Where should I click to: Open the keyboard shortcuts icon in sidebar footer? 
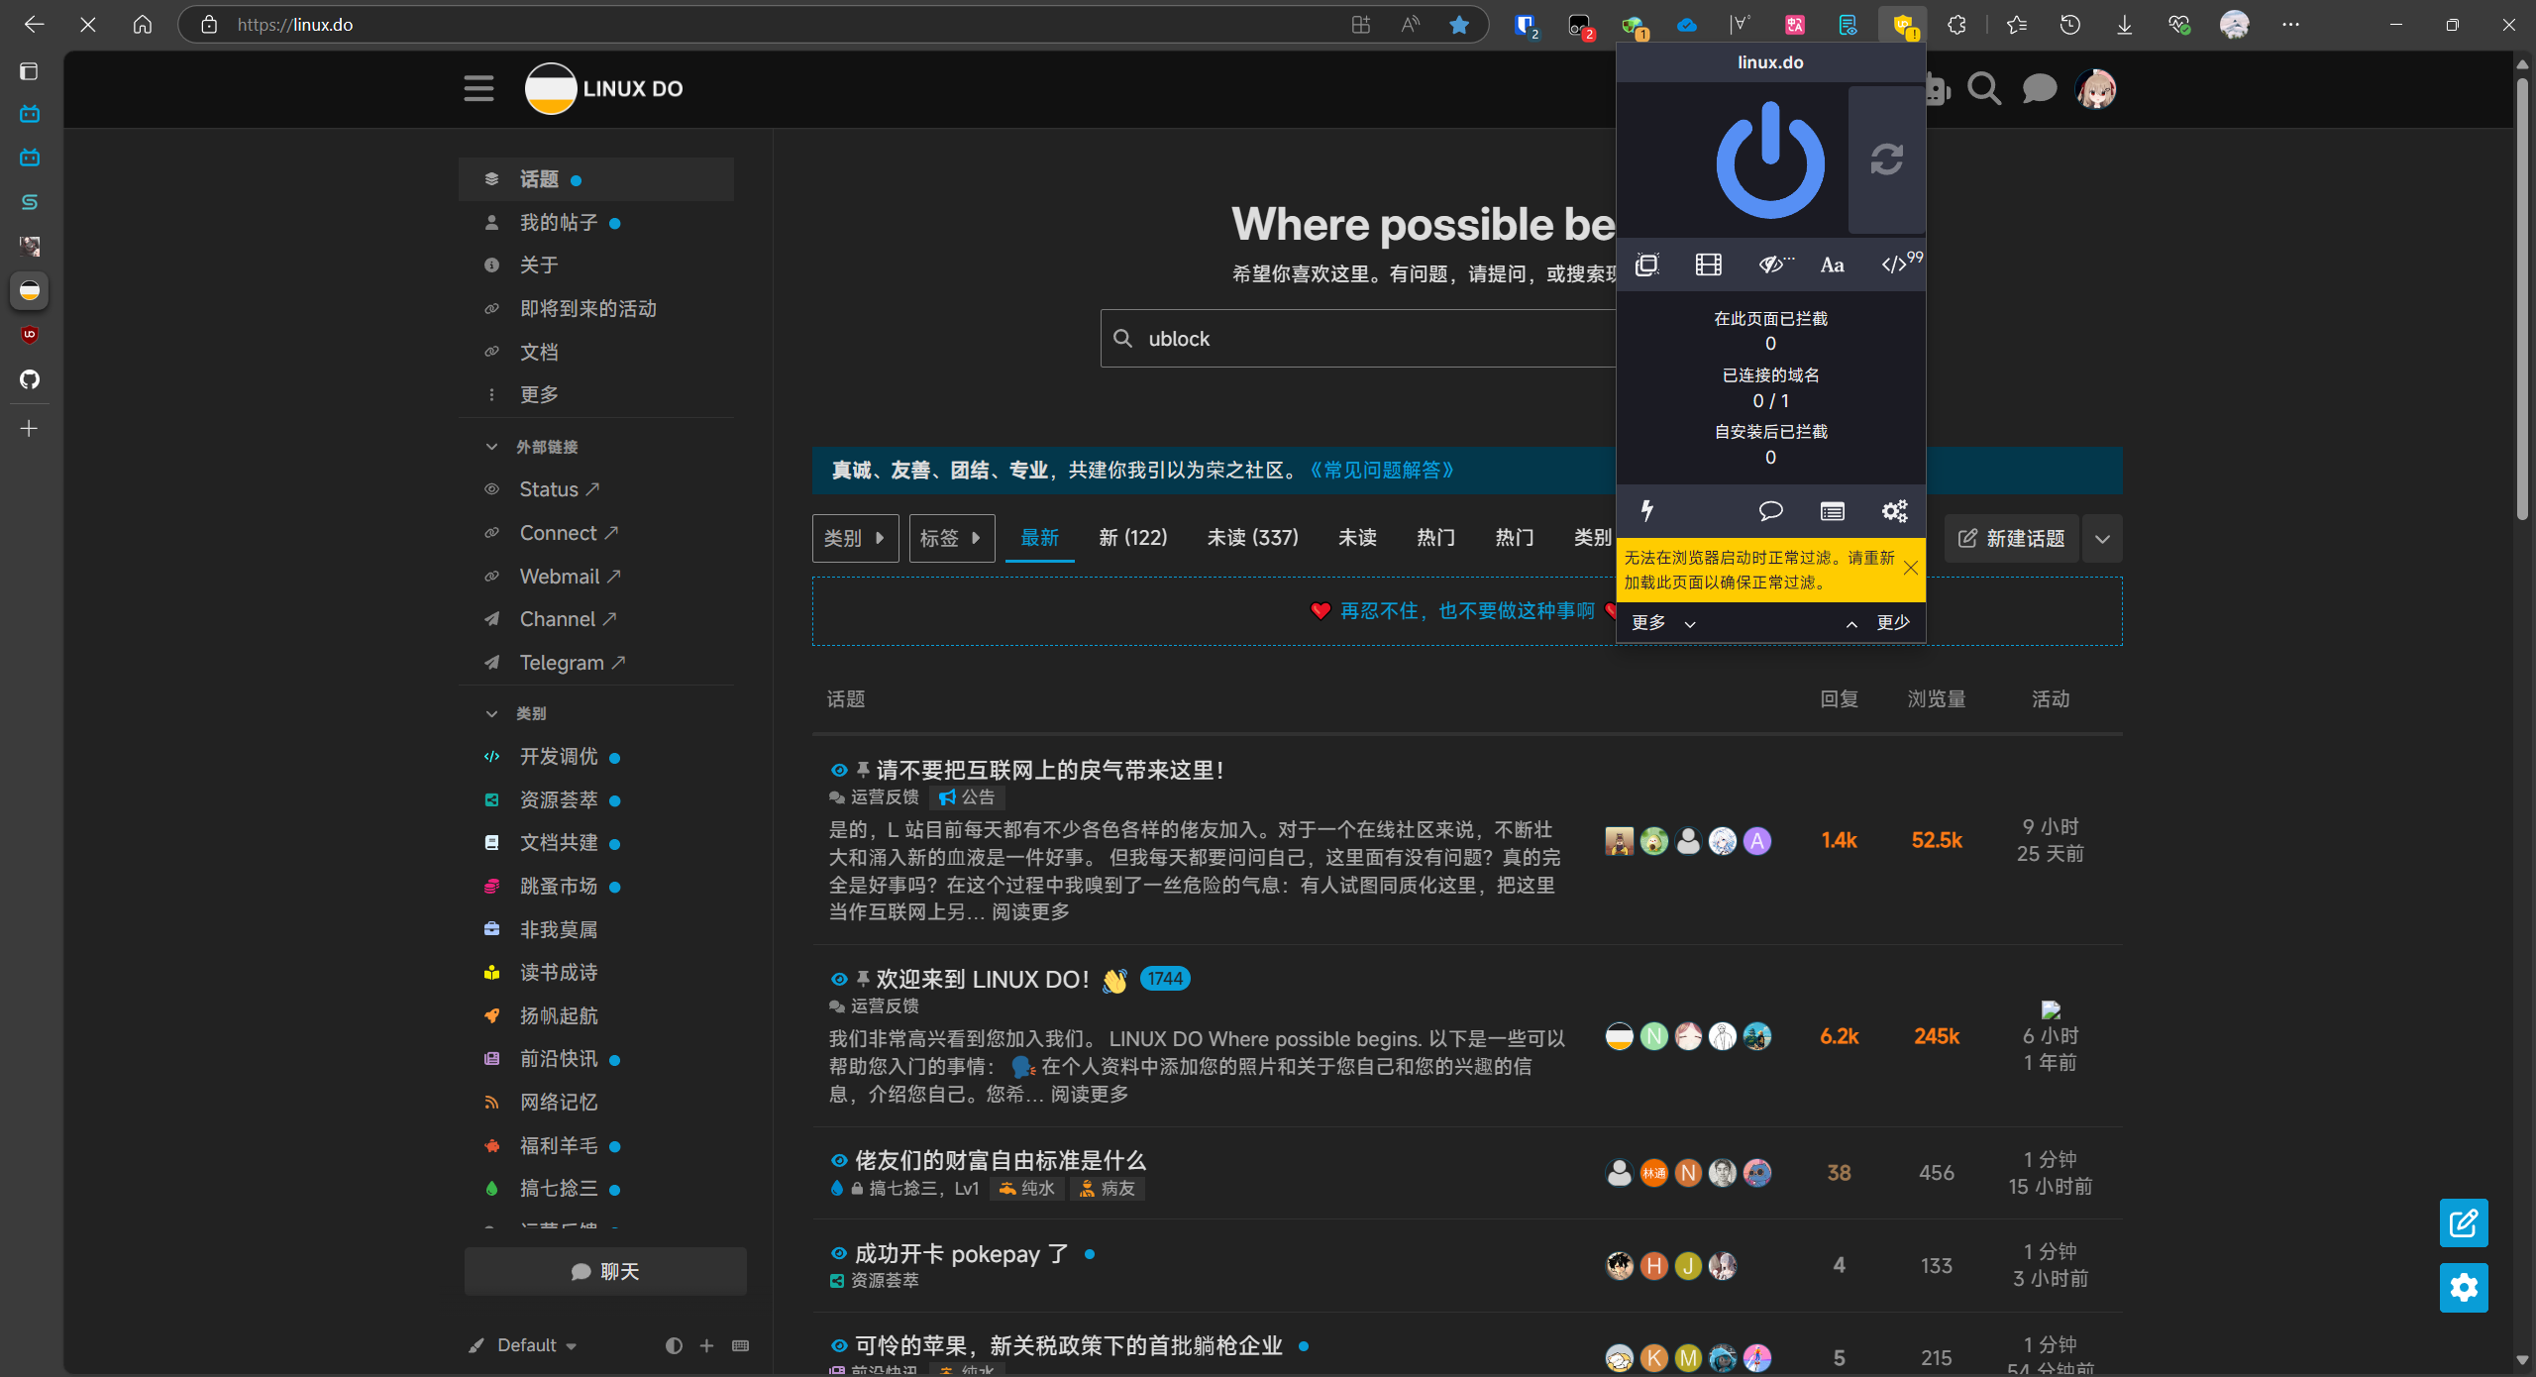tap(740, 1345)
